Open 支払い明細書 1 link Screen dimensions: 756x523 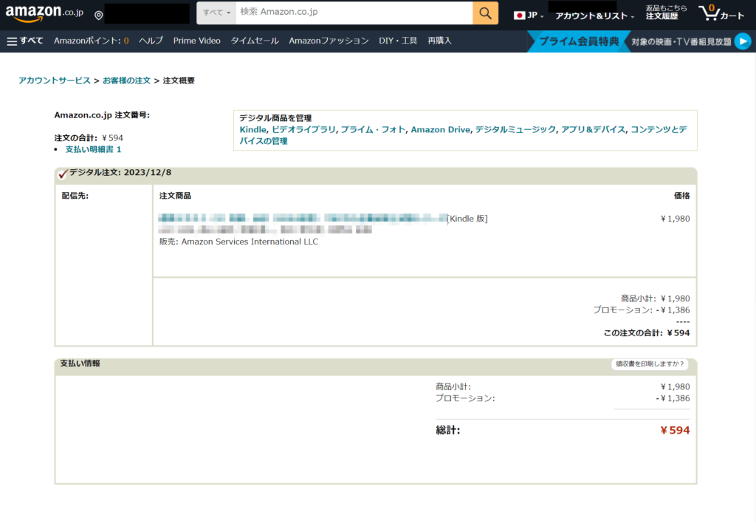(x=94, y=149)
